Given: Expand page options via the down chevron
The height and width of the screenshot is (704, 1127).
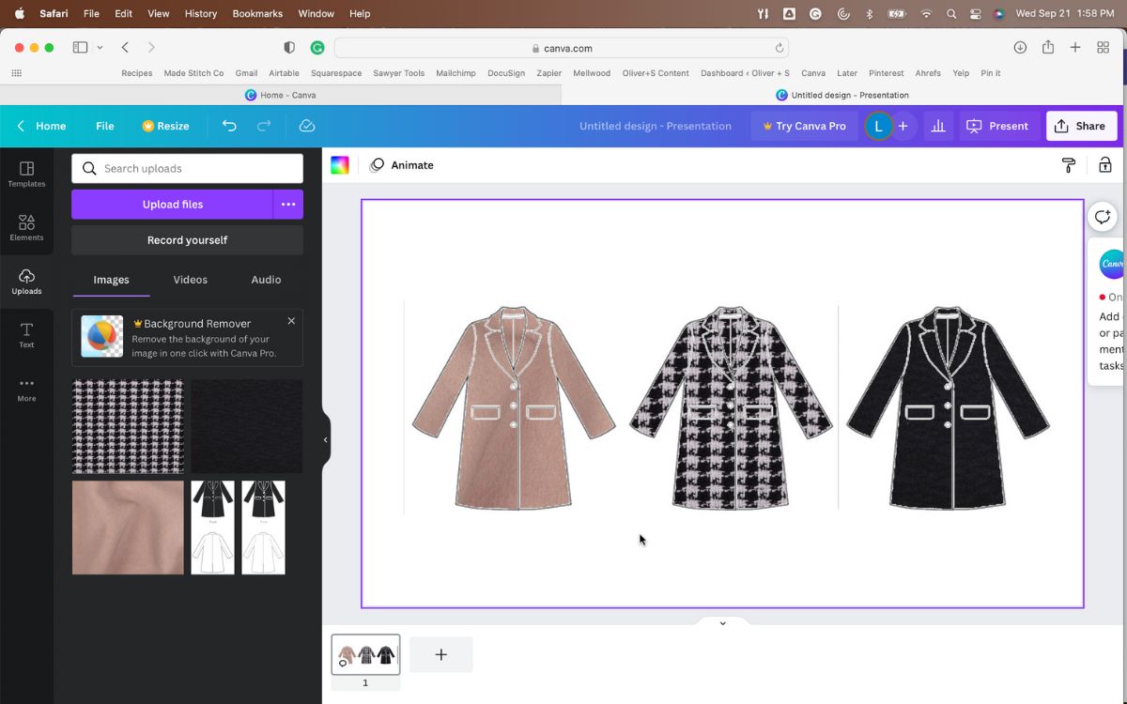Looking at the screenshot, I should [x=722, y=622].
